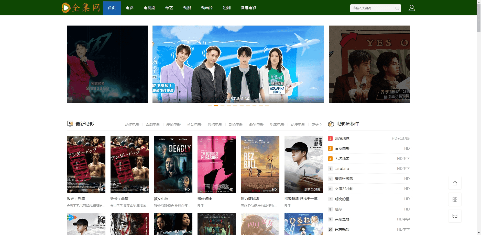The width and height of the screenshot is (481, 235).
Task: Click the share icon on right sidebar
Action: coord(455,183)
